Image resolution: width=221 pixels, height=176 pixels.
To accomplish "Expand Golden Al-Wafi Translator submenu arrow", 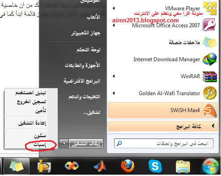I will coord(114,93).
